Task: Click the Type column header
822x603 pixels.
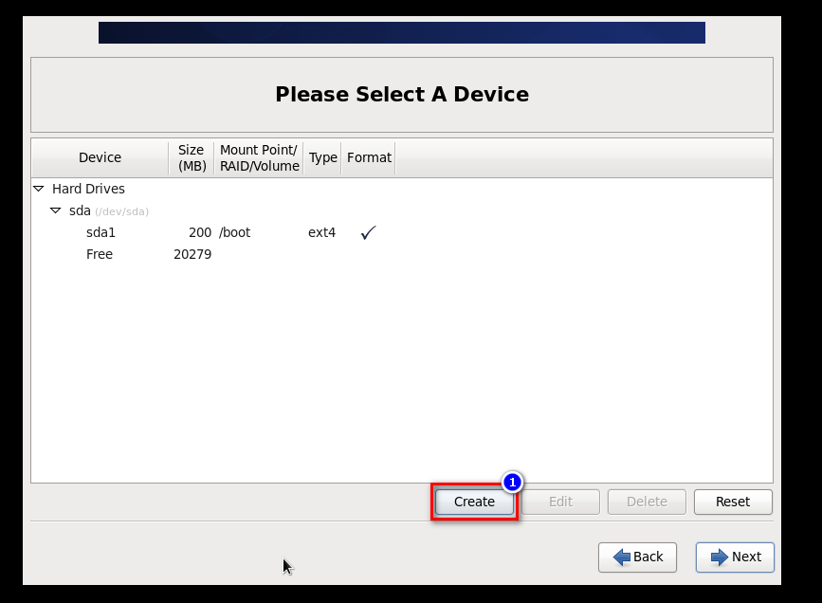Action: 322,157
